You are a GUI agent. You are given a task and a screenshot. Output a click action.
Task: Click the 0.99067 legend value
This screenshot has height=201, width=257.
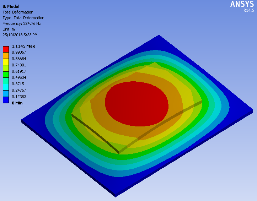pos(19,52)
